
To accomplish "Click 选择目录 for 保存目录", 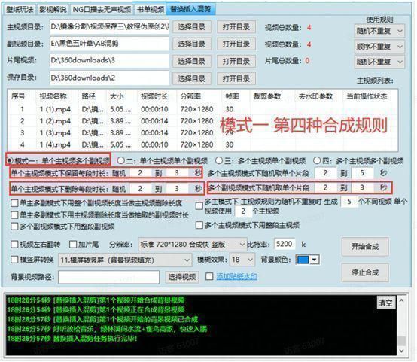I will pos(191,79).
